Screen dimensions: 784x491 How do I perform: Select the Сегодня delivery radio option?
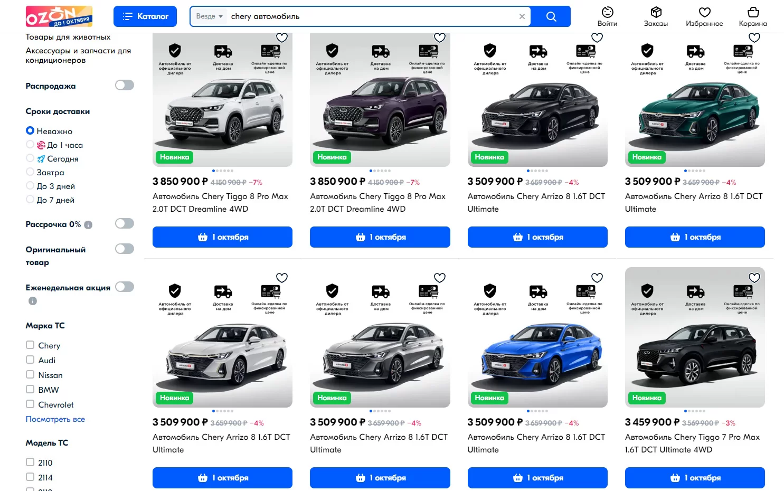(30, 158)
